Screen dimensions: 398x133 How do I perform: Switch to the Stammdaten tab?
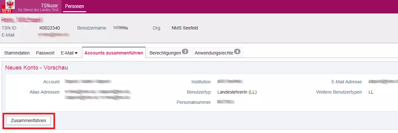17,53
